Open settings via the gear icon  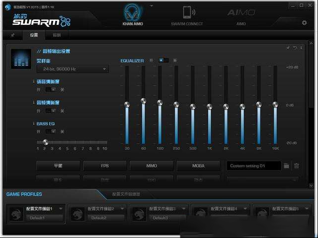pos(304,23)
